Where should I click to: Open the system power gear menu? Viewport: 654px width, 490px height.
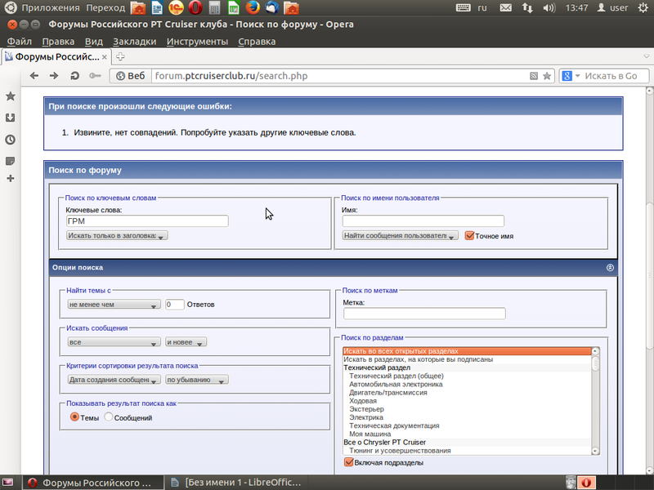pyautogui.click(x=643, y=7)
